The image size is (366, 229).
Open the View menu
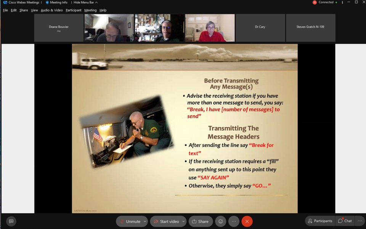click(x=34, y=10)
